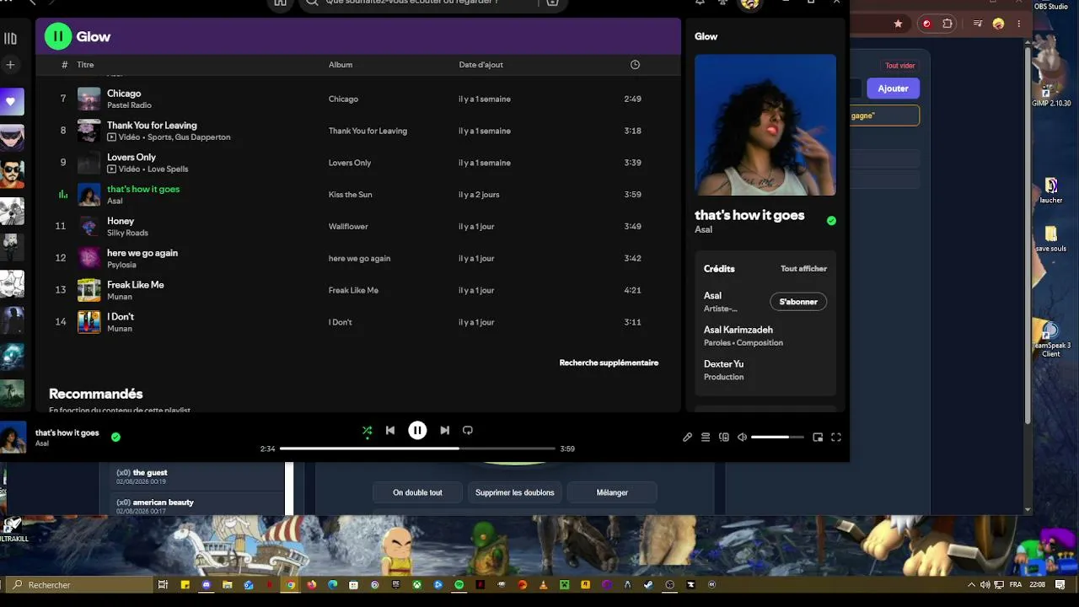Click On double tout in the browser page

click(417, 492)
